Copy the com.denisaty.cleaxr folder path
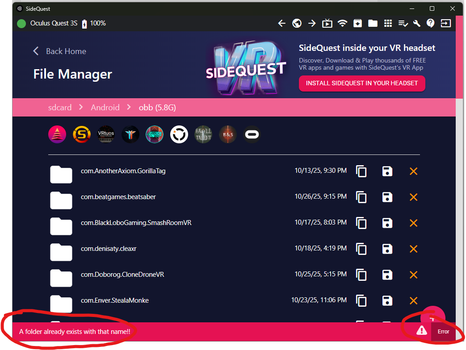Screen dimensions: 466x350 (x=361, y=249)
